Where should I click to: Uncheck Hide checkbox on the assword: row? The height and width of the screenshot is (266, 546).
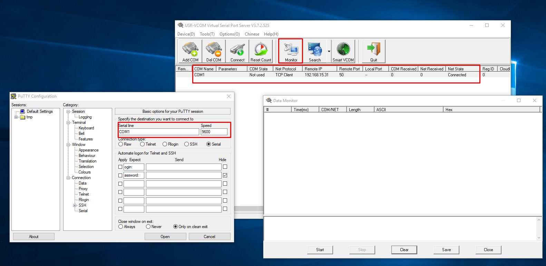(x=225, y=175)
